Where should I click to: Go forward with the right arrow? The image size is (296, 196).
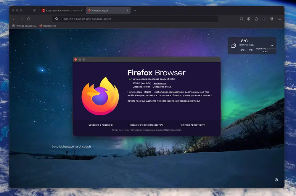pyautogui.click(x=21, y=19)
